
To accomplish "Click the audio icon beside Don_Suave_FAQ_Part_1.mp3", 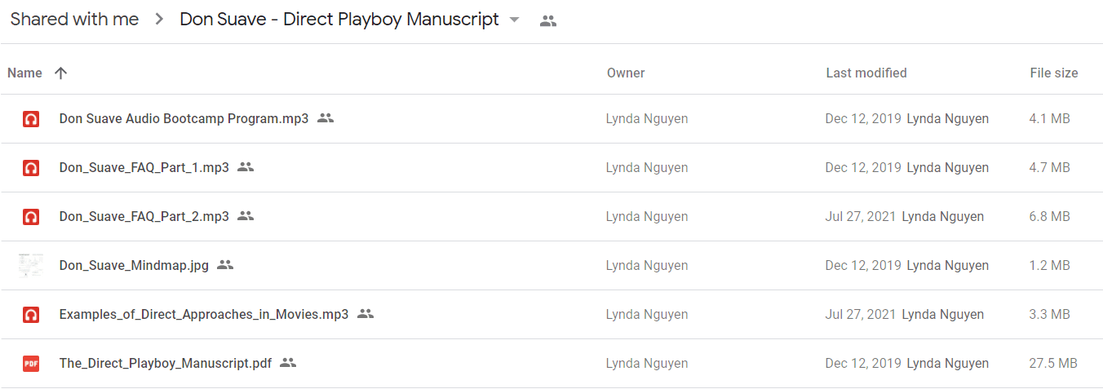I will pos(31,168).
